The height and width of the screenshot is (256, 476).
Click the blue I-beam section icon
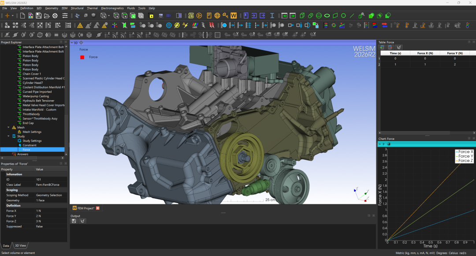pos(272,15)
